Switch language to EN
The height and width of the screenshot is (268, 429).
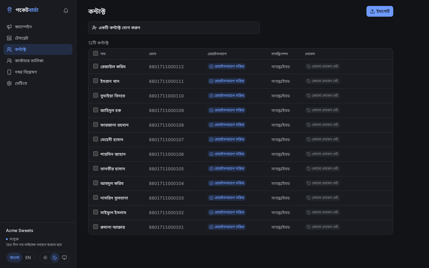(28, 258)
